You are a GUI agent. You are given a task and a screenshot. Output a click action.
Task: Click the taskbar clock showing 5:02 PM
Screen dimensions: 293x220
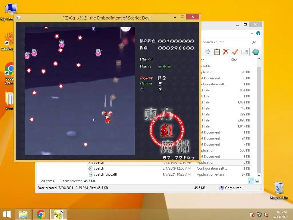click(280, 214)
